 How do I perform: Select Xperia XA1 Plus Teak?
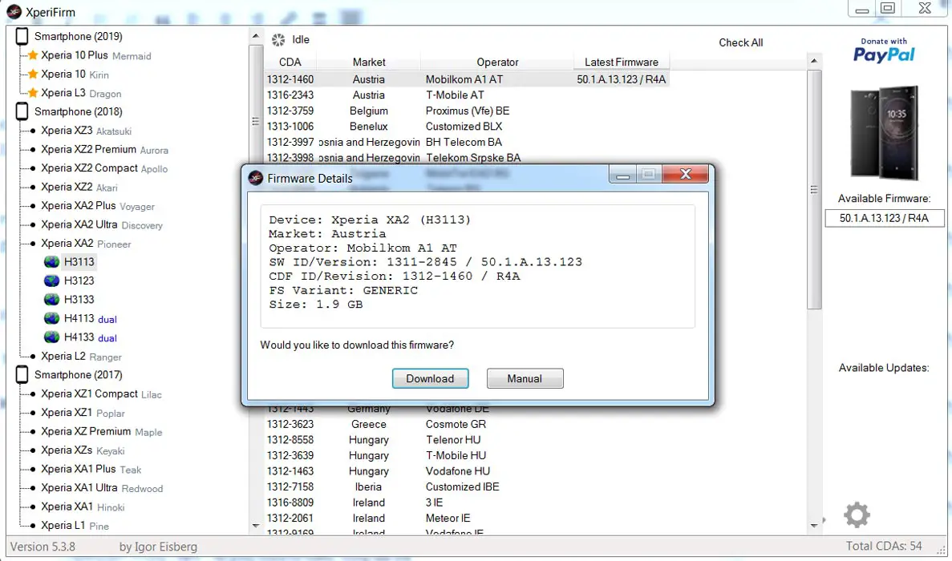[91, 469]
